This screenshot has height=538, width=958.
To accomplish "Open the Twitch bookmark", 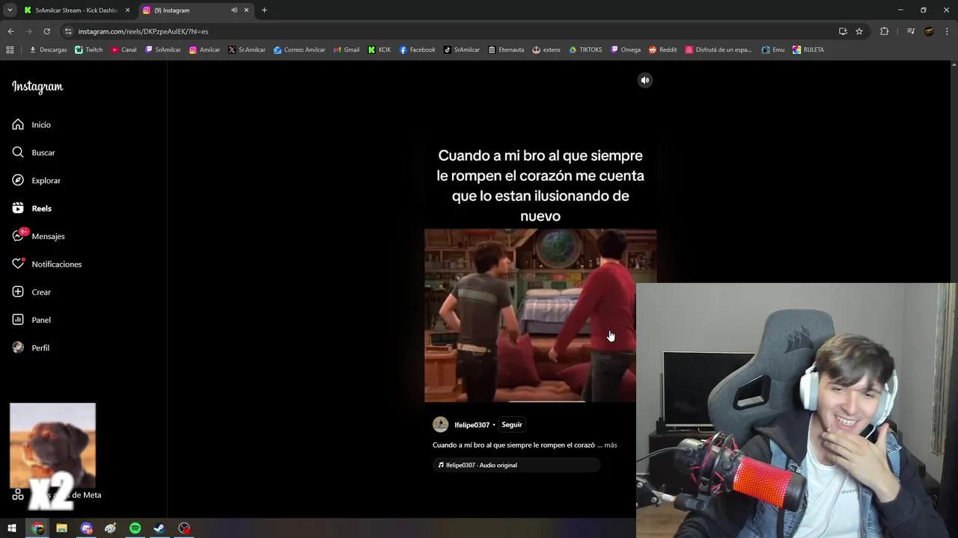I will (89, 50).
